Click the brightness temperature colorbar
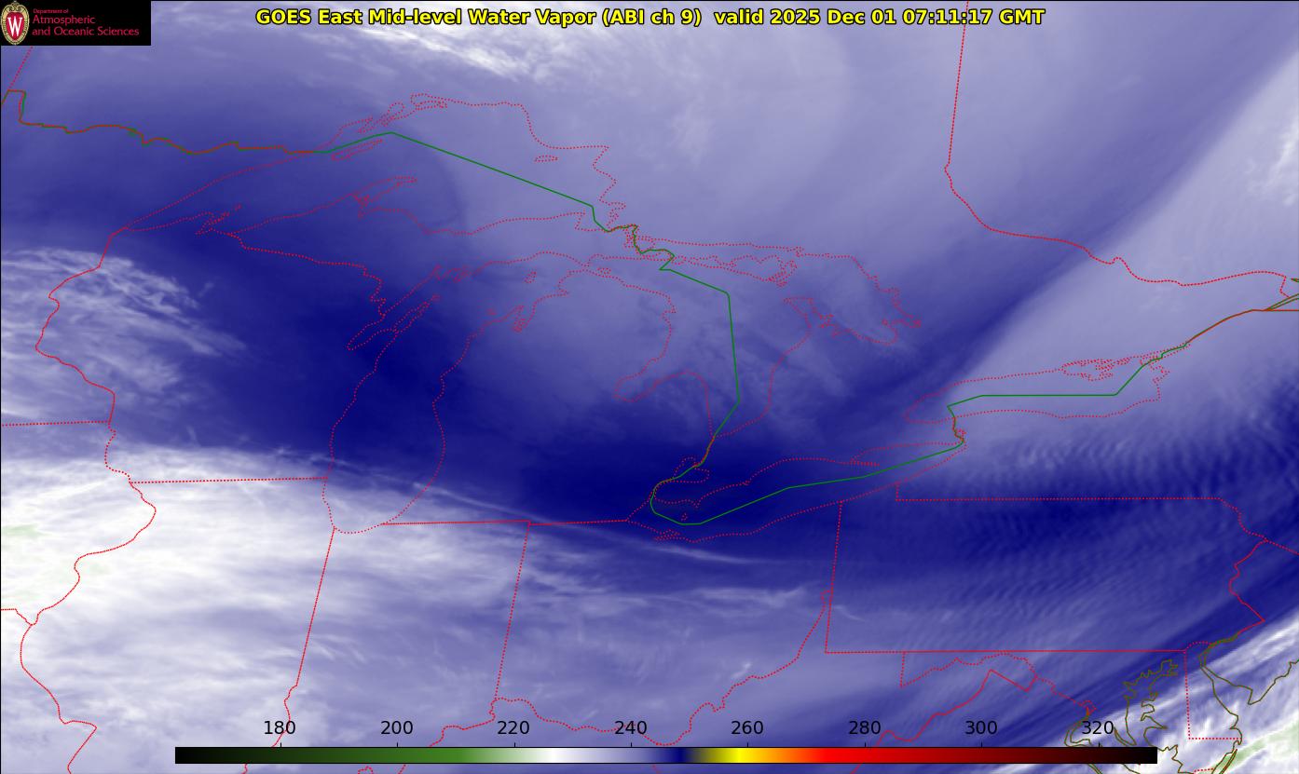 [x=666, y=755]
